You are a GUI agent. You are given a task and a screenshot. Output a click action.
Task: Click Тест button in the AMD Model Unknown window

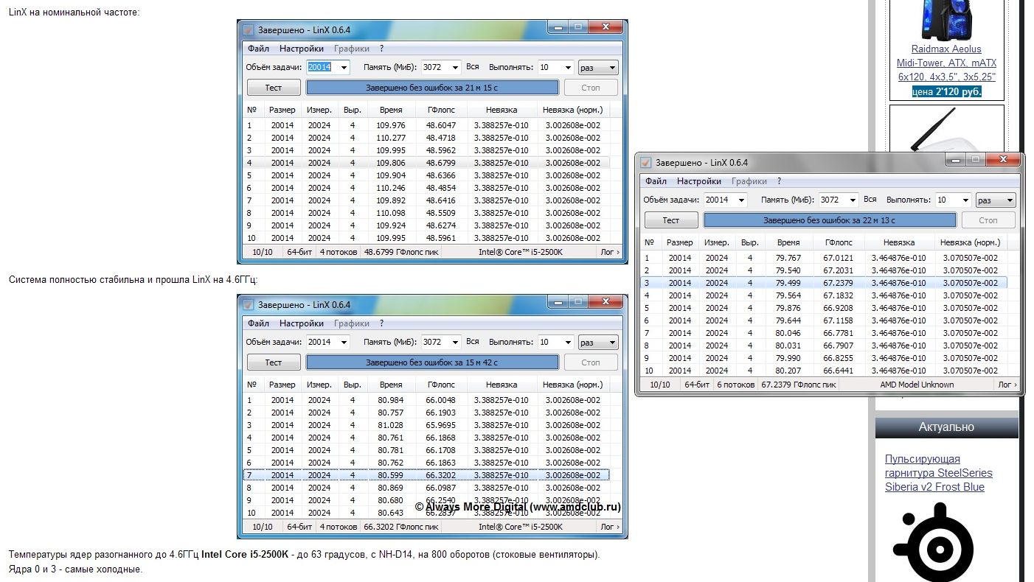coord(671,220)
